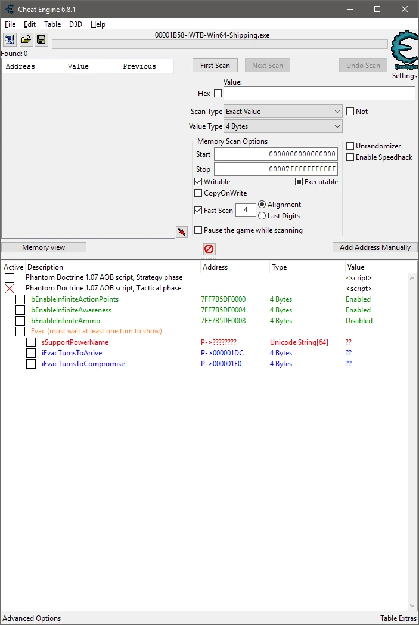Open the File menu

pyautogui.click(x=10, y=24)
